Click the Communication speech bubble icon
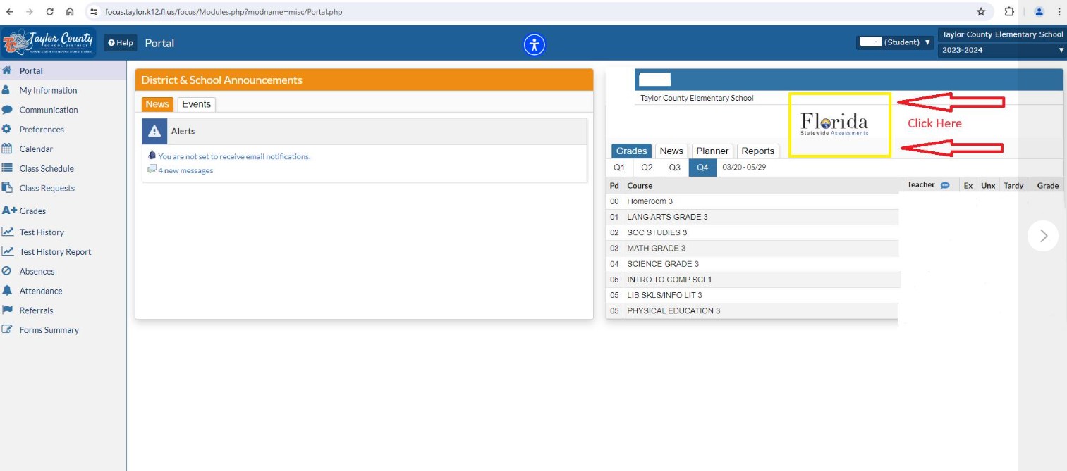 7,110
